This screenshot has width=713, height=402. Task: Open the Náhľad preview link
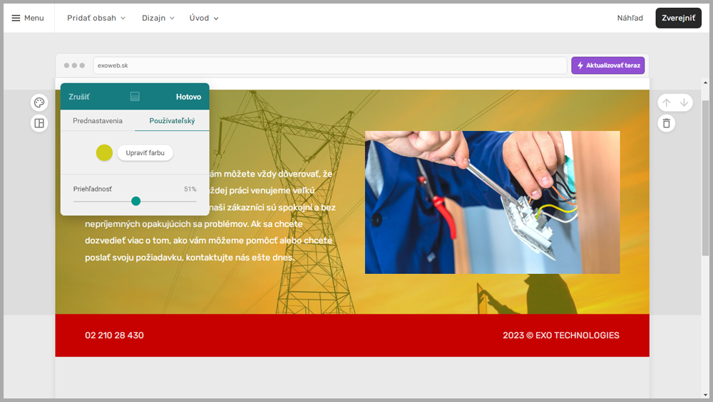pos(630,18)
